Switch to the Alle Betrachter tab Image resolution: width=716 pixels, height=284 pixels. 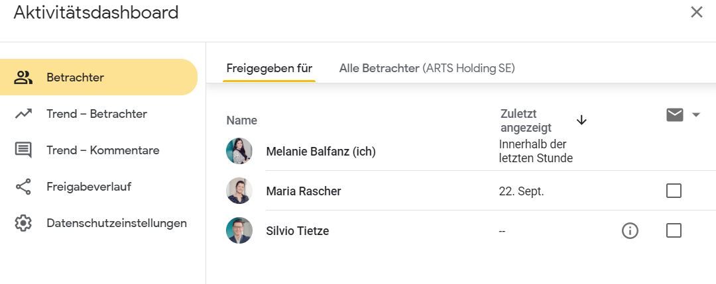coord(427,68)
